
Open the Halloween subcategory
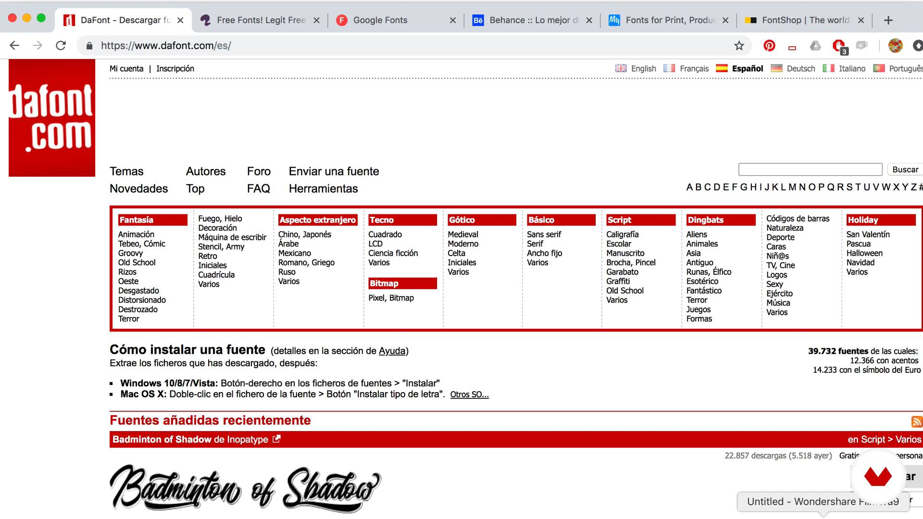pyautogui.click(x=864, y=253)
